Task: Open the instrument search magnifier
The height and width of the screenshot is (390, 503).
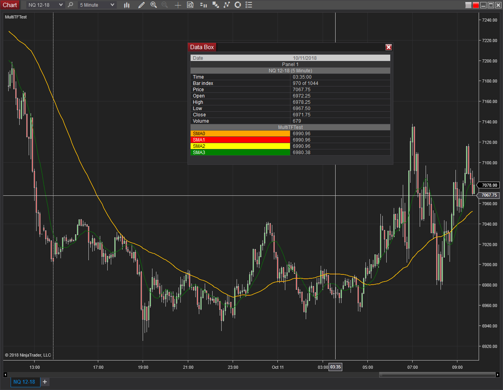Action: 70,5
